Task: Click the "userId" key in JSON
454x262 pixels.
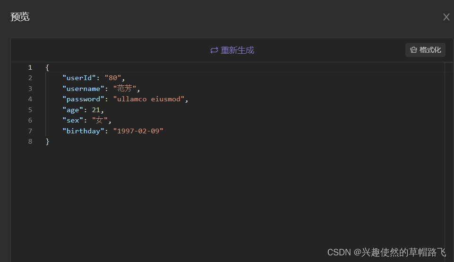Action: click(x=79, y=78)
